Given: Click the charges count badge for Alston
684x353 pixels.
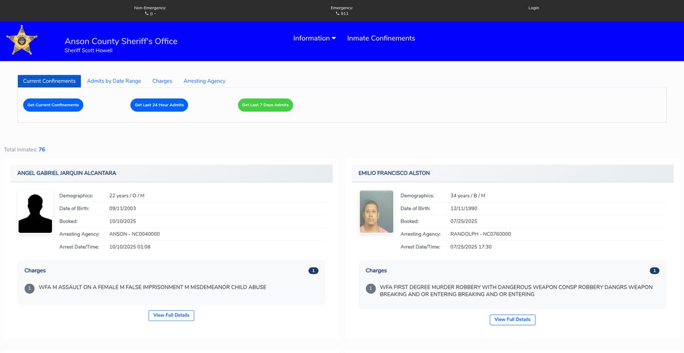Looking at the screenshot, I should [654, 271].
